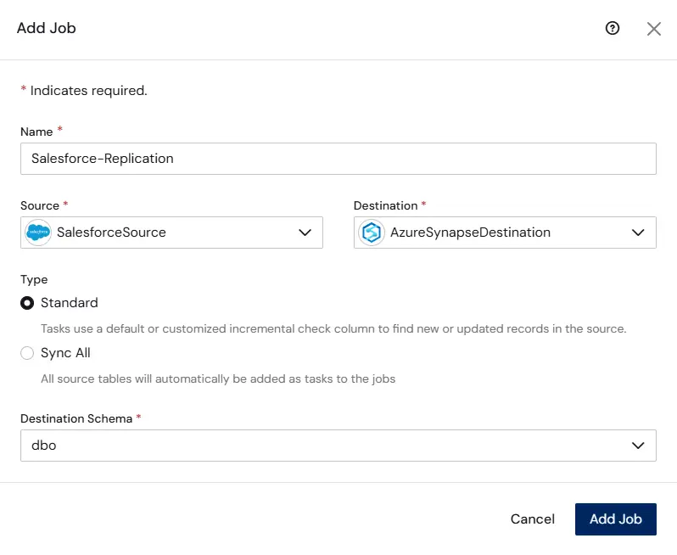677x555 pixels.
Task: Click the SalesforceSource selected value text
Action: pos(111,233)
